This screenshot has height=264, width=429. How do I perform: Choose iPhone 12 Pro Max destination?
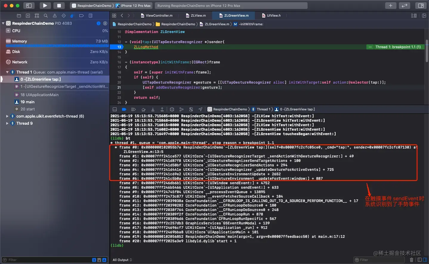point(133,6)
